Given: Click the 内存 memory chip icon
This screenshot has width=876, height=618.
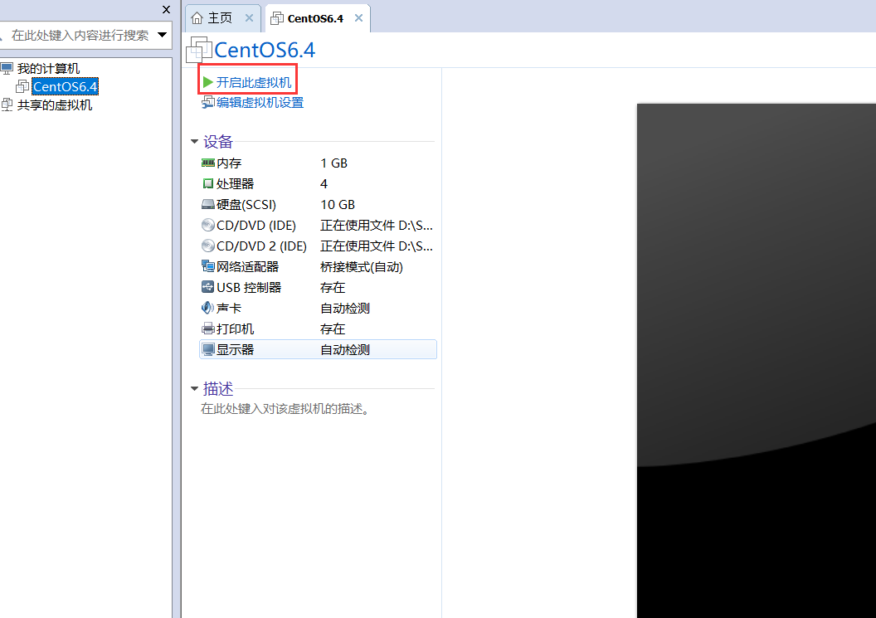Looking at the screenshot, I should [x=208, y=163].
